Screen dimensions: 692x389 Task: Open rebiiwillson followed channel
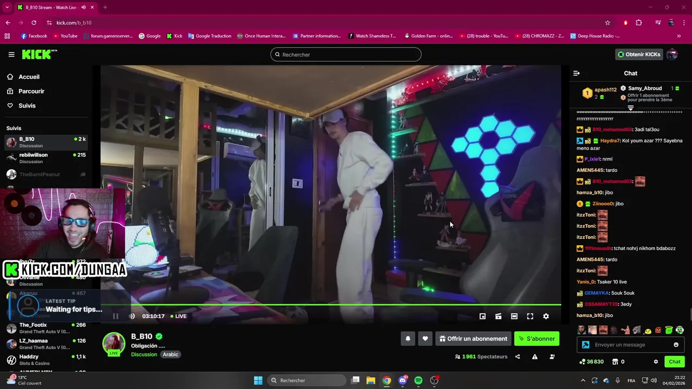pyautogui.click(x=46, y=158)
